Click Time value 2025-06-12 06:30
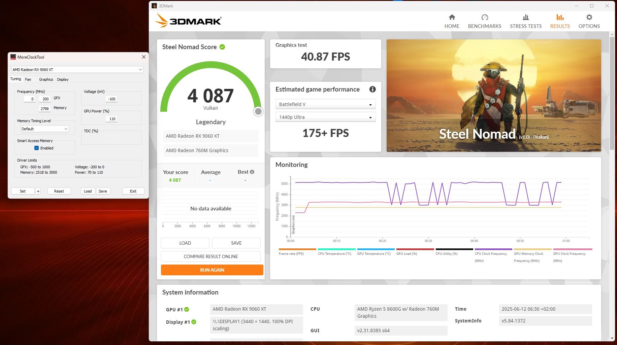 click(545, 309)
